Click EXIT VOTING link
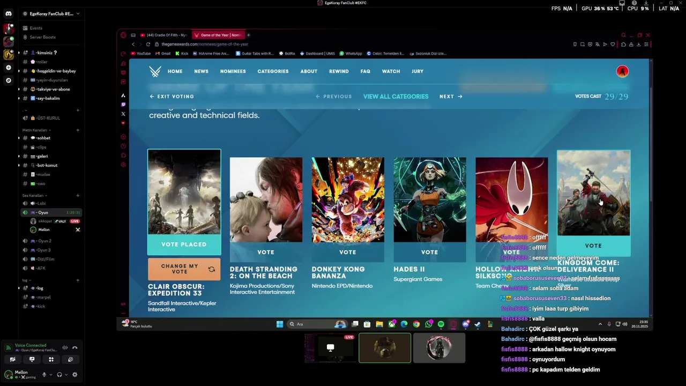Image resolution: width=686 pixels, height=386 pixels. click(171, 96)
